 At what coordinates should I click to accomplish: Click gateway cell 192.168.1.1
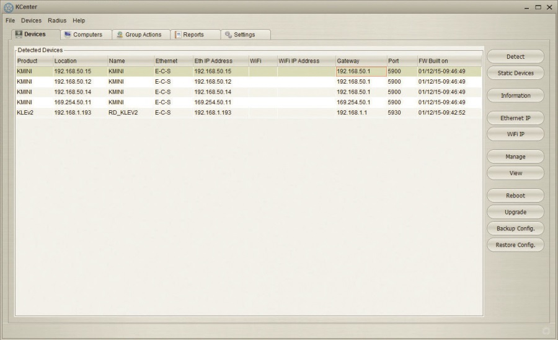coord(361,112)
